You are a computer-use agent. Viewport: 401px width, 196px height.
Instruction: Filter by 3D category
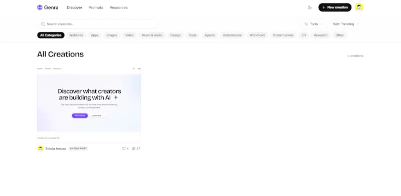tap(304, 35)
